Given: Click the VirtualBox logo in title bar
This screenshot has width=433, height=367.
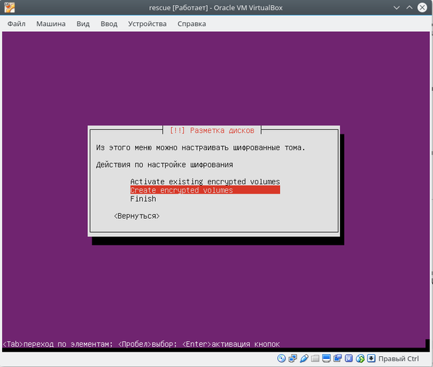Looking at the screenshot, I should pos(9,7).
